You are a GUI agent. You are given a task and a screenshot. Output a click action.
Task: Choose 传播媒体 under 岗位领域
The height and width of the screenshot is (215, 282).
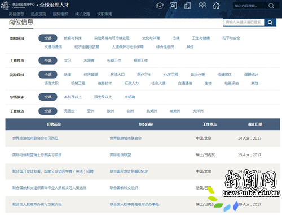(224, 75)
